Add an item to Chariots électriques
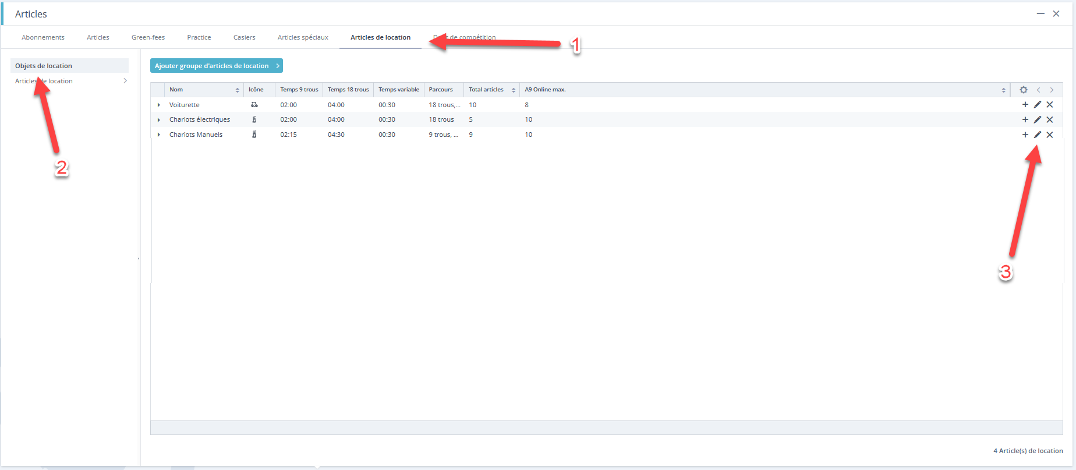Screen dimensions: 1076x470 tap(1025, 119)
